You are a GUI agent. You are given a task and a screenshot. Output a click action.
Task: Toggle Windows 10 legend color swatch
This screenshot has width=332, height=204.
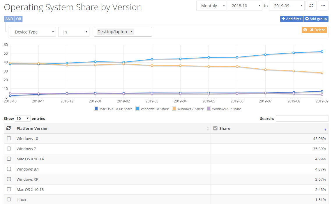point(137,109)
